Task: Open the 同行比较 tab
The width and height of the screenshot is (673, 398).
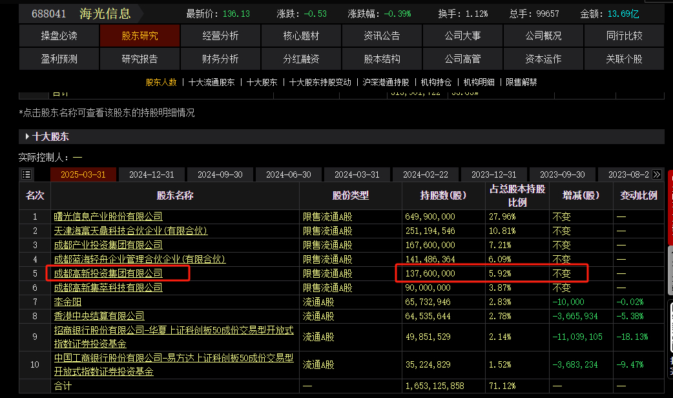Action: coord(624,36)
